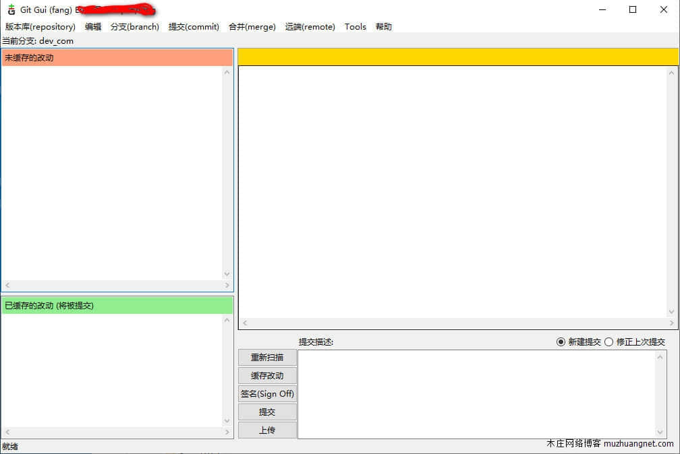
Task: Open the 合并(merge) menu
Action: click(x=252, y=27)
